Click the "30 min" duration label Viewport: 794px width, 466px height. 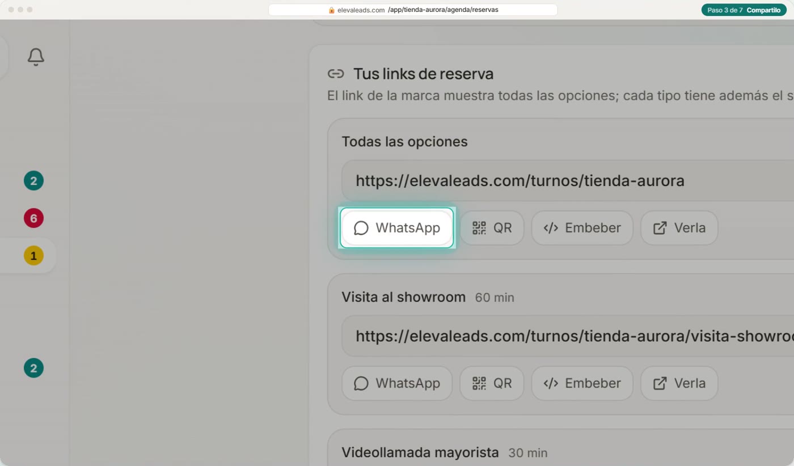tap(528, 453)
